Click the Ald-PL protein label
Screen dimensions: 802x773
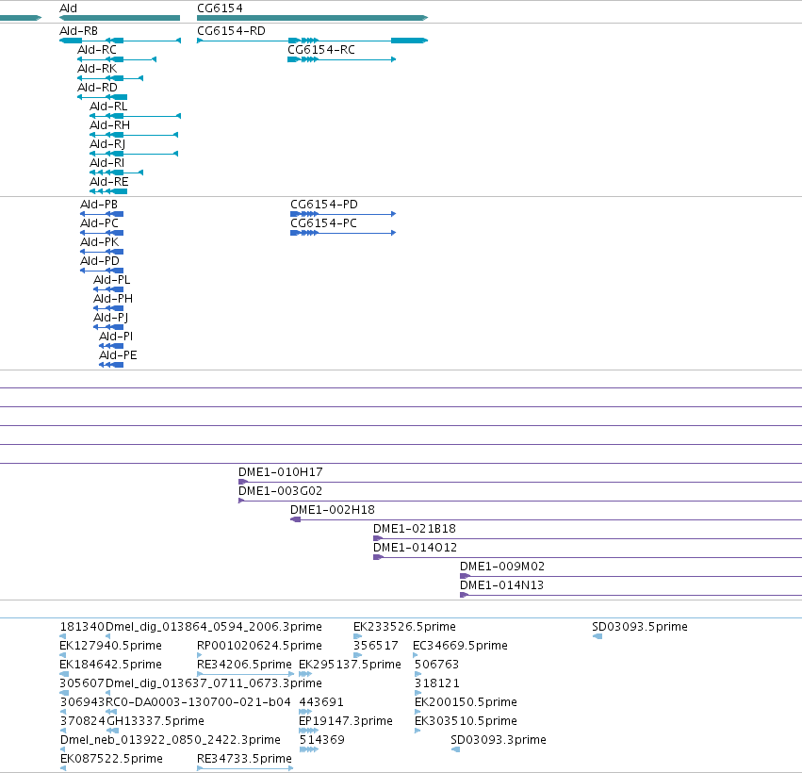[x=112, y=280]
